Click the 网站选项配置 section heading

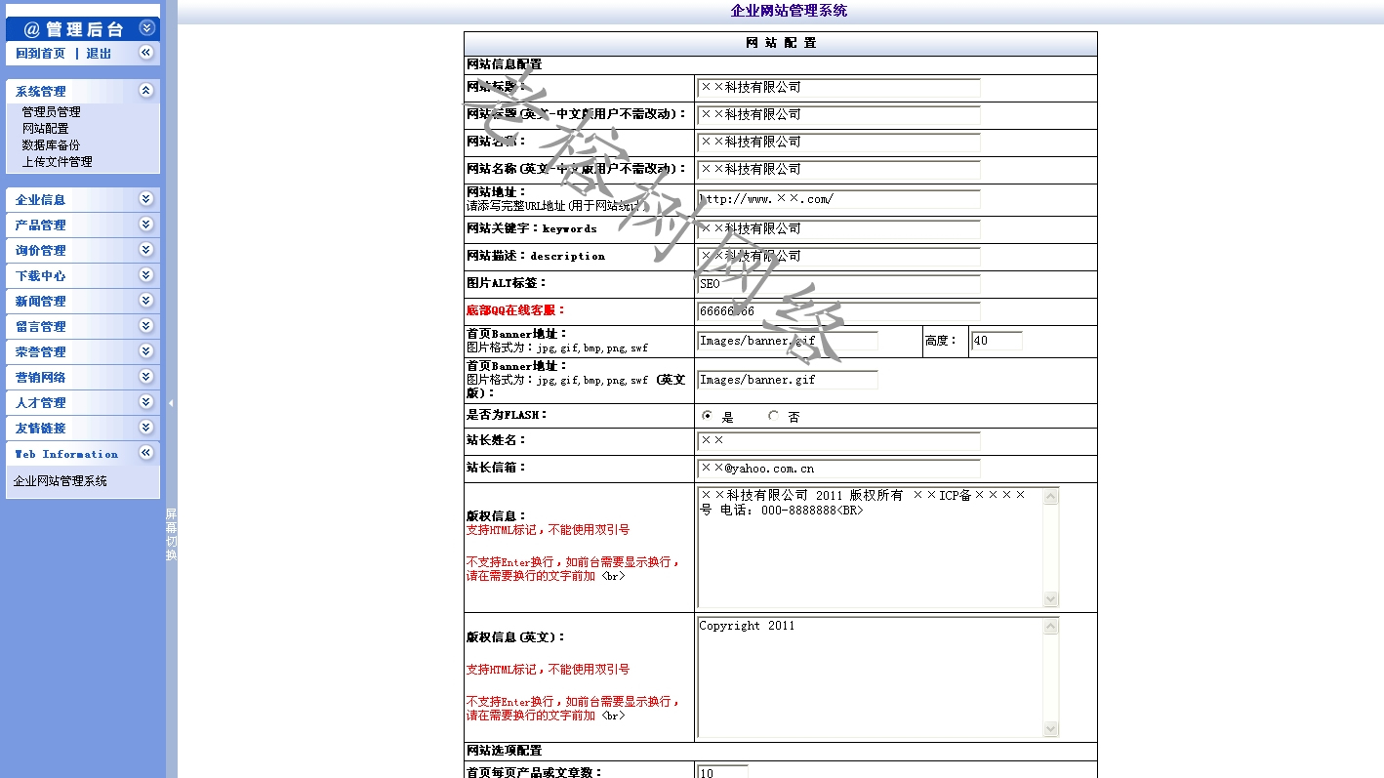tap(504, 751)
